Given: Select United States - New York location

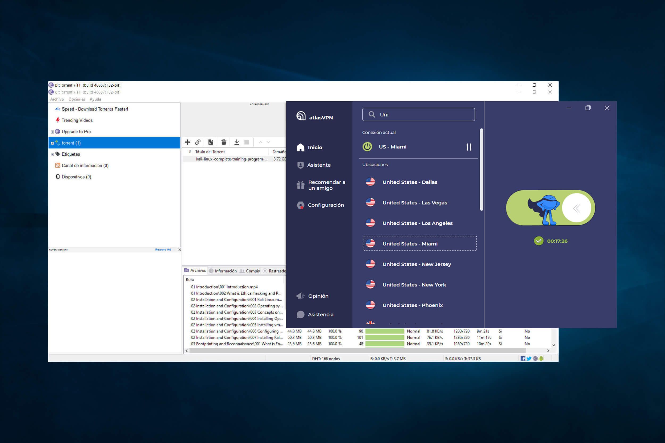Looking at the screenshot, I should click(x=420, y=285).
